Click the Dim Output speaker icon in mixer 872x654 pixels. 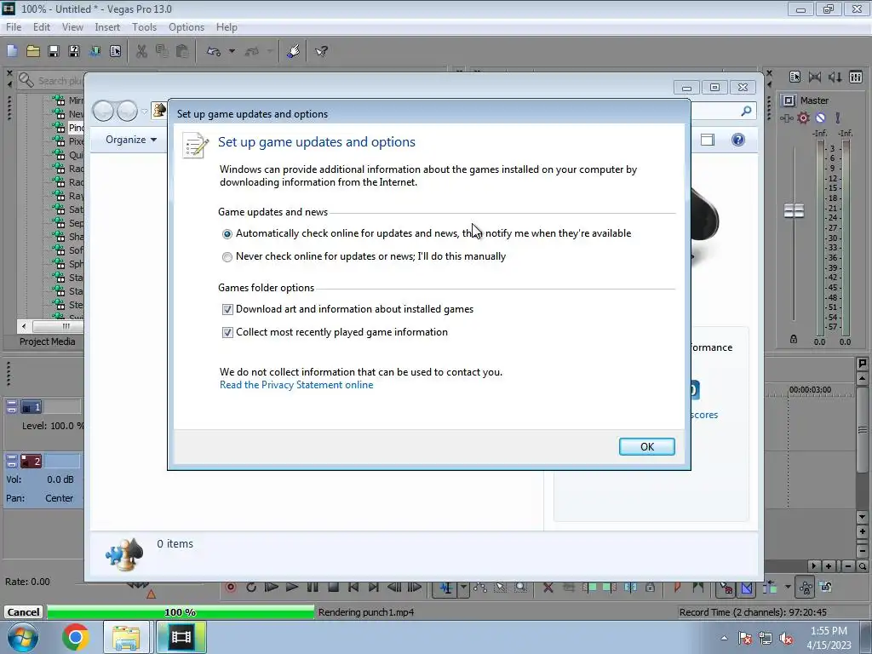pos(835,77)
